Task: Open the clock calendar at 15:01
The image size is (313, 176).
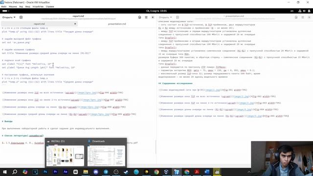Action: tap(156, 11)
